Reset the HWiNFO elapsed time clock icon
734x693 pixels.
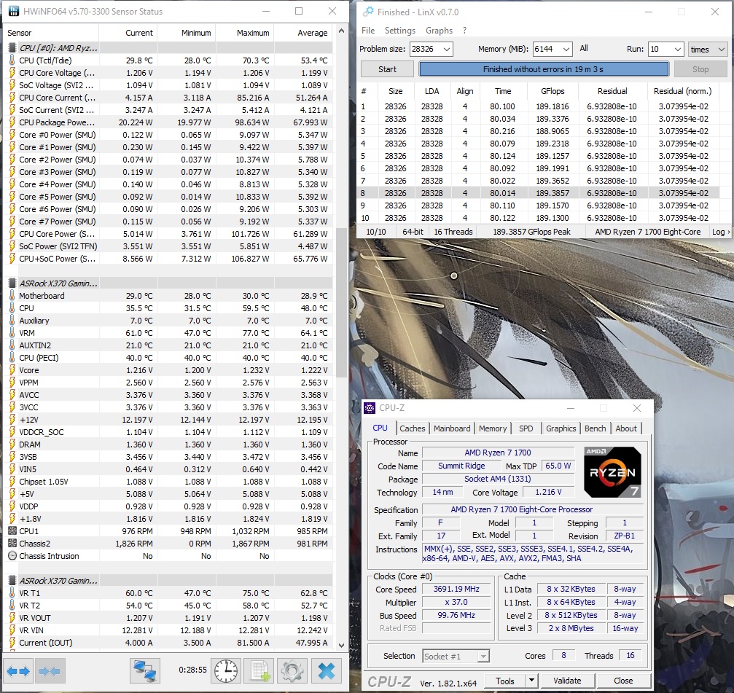pos(226,671)
